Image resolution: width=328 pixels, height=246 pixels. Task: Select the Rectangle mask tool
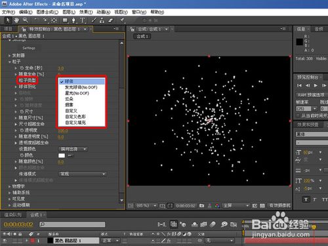click(x=65, y=20)
